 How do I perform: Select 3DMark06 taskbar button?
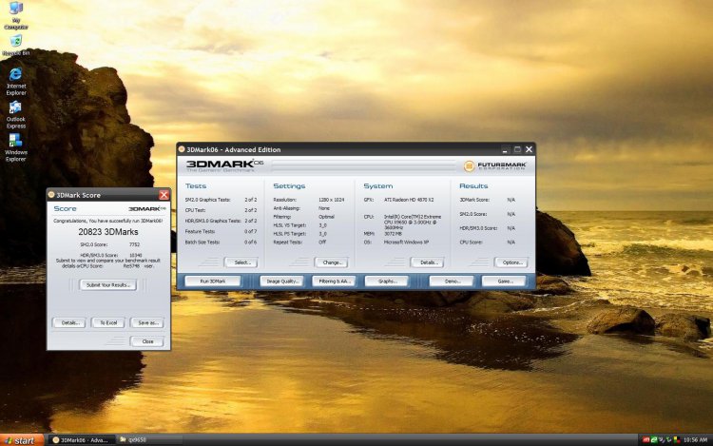tap(82, 440)
